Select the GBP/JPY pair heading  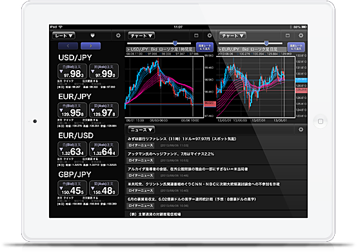pos(75,175)
